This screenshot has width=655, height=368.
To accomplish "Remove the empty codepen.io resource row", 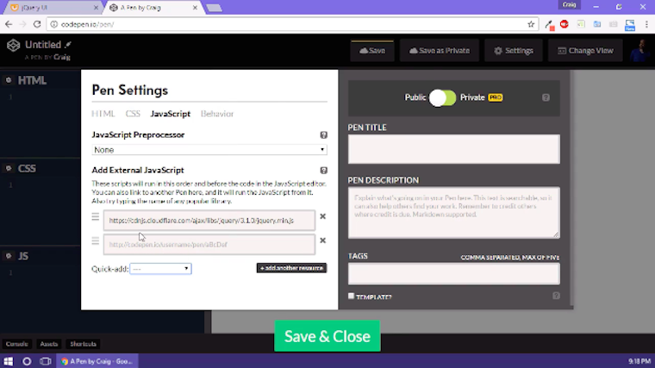I will 322,240.
